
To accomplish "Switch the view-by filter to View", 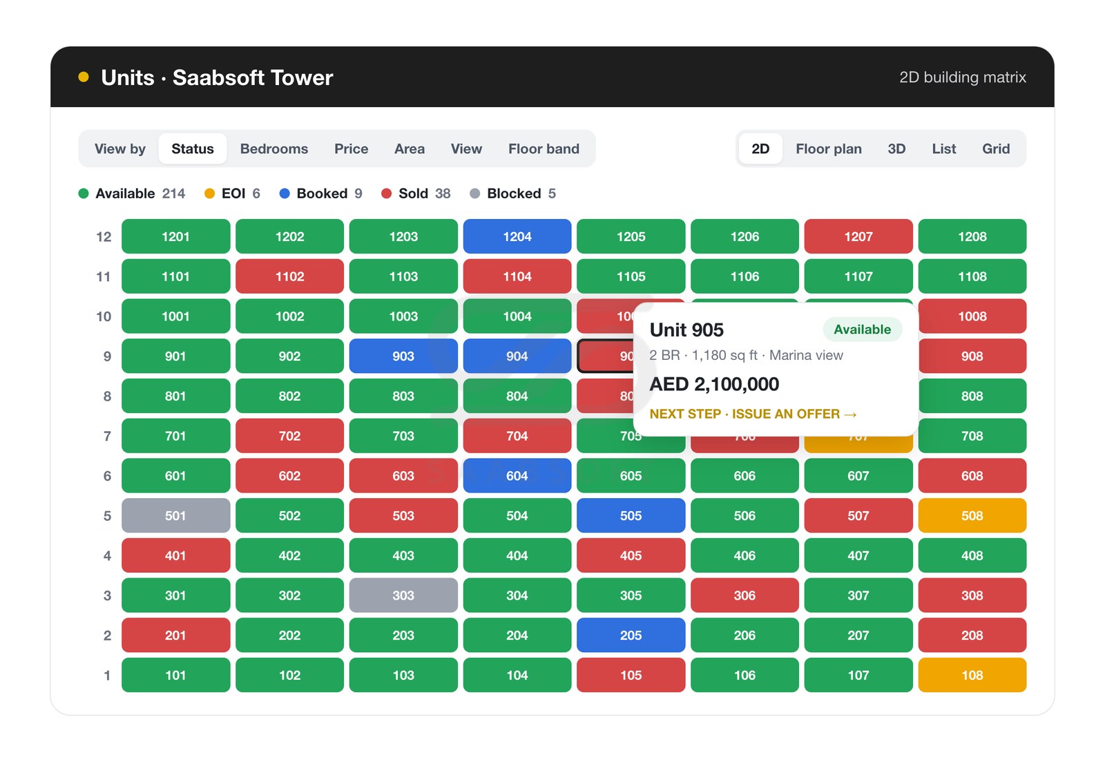I will click(466, 149).
